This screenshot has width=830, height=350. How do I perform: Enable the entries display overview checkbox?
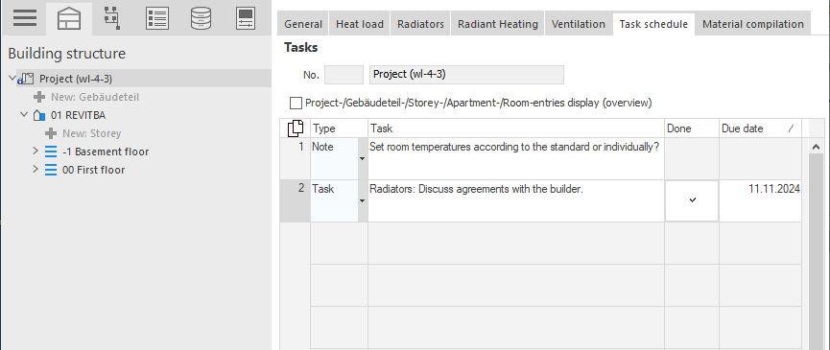point(296,103)
